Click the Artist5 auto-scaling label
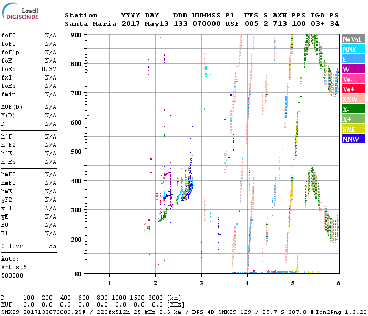Screen dimensions: 368x316 pos(14,268)
